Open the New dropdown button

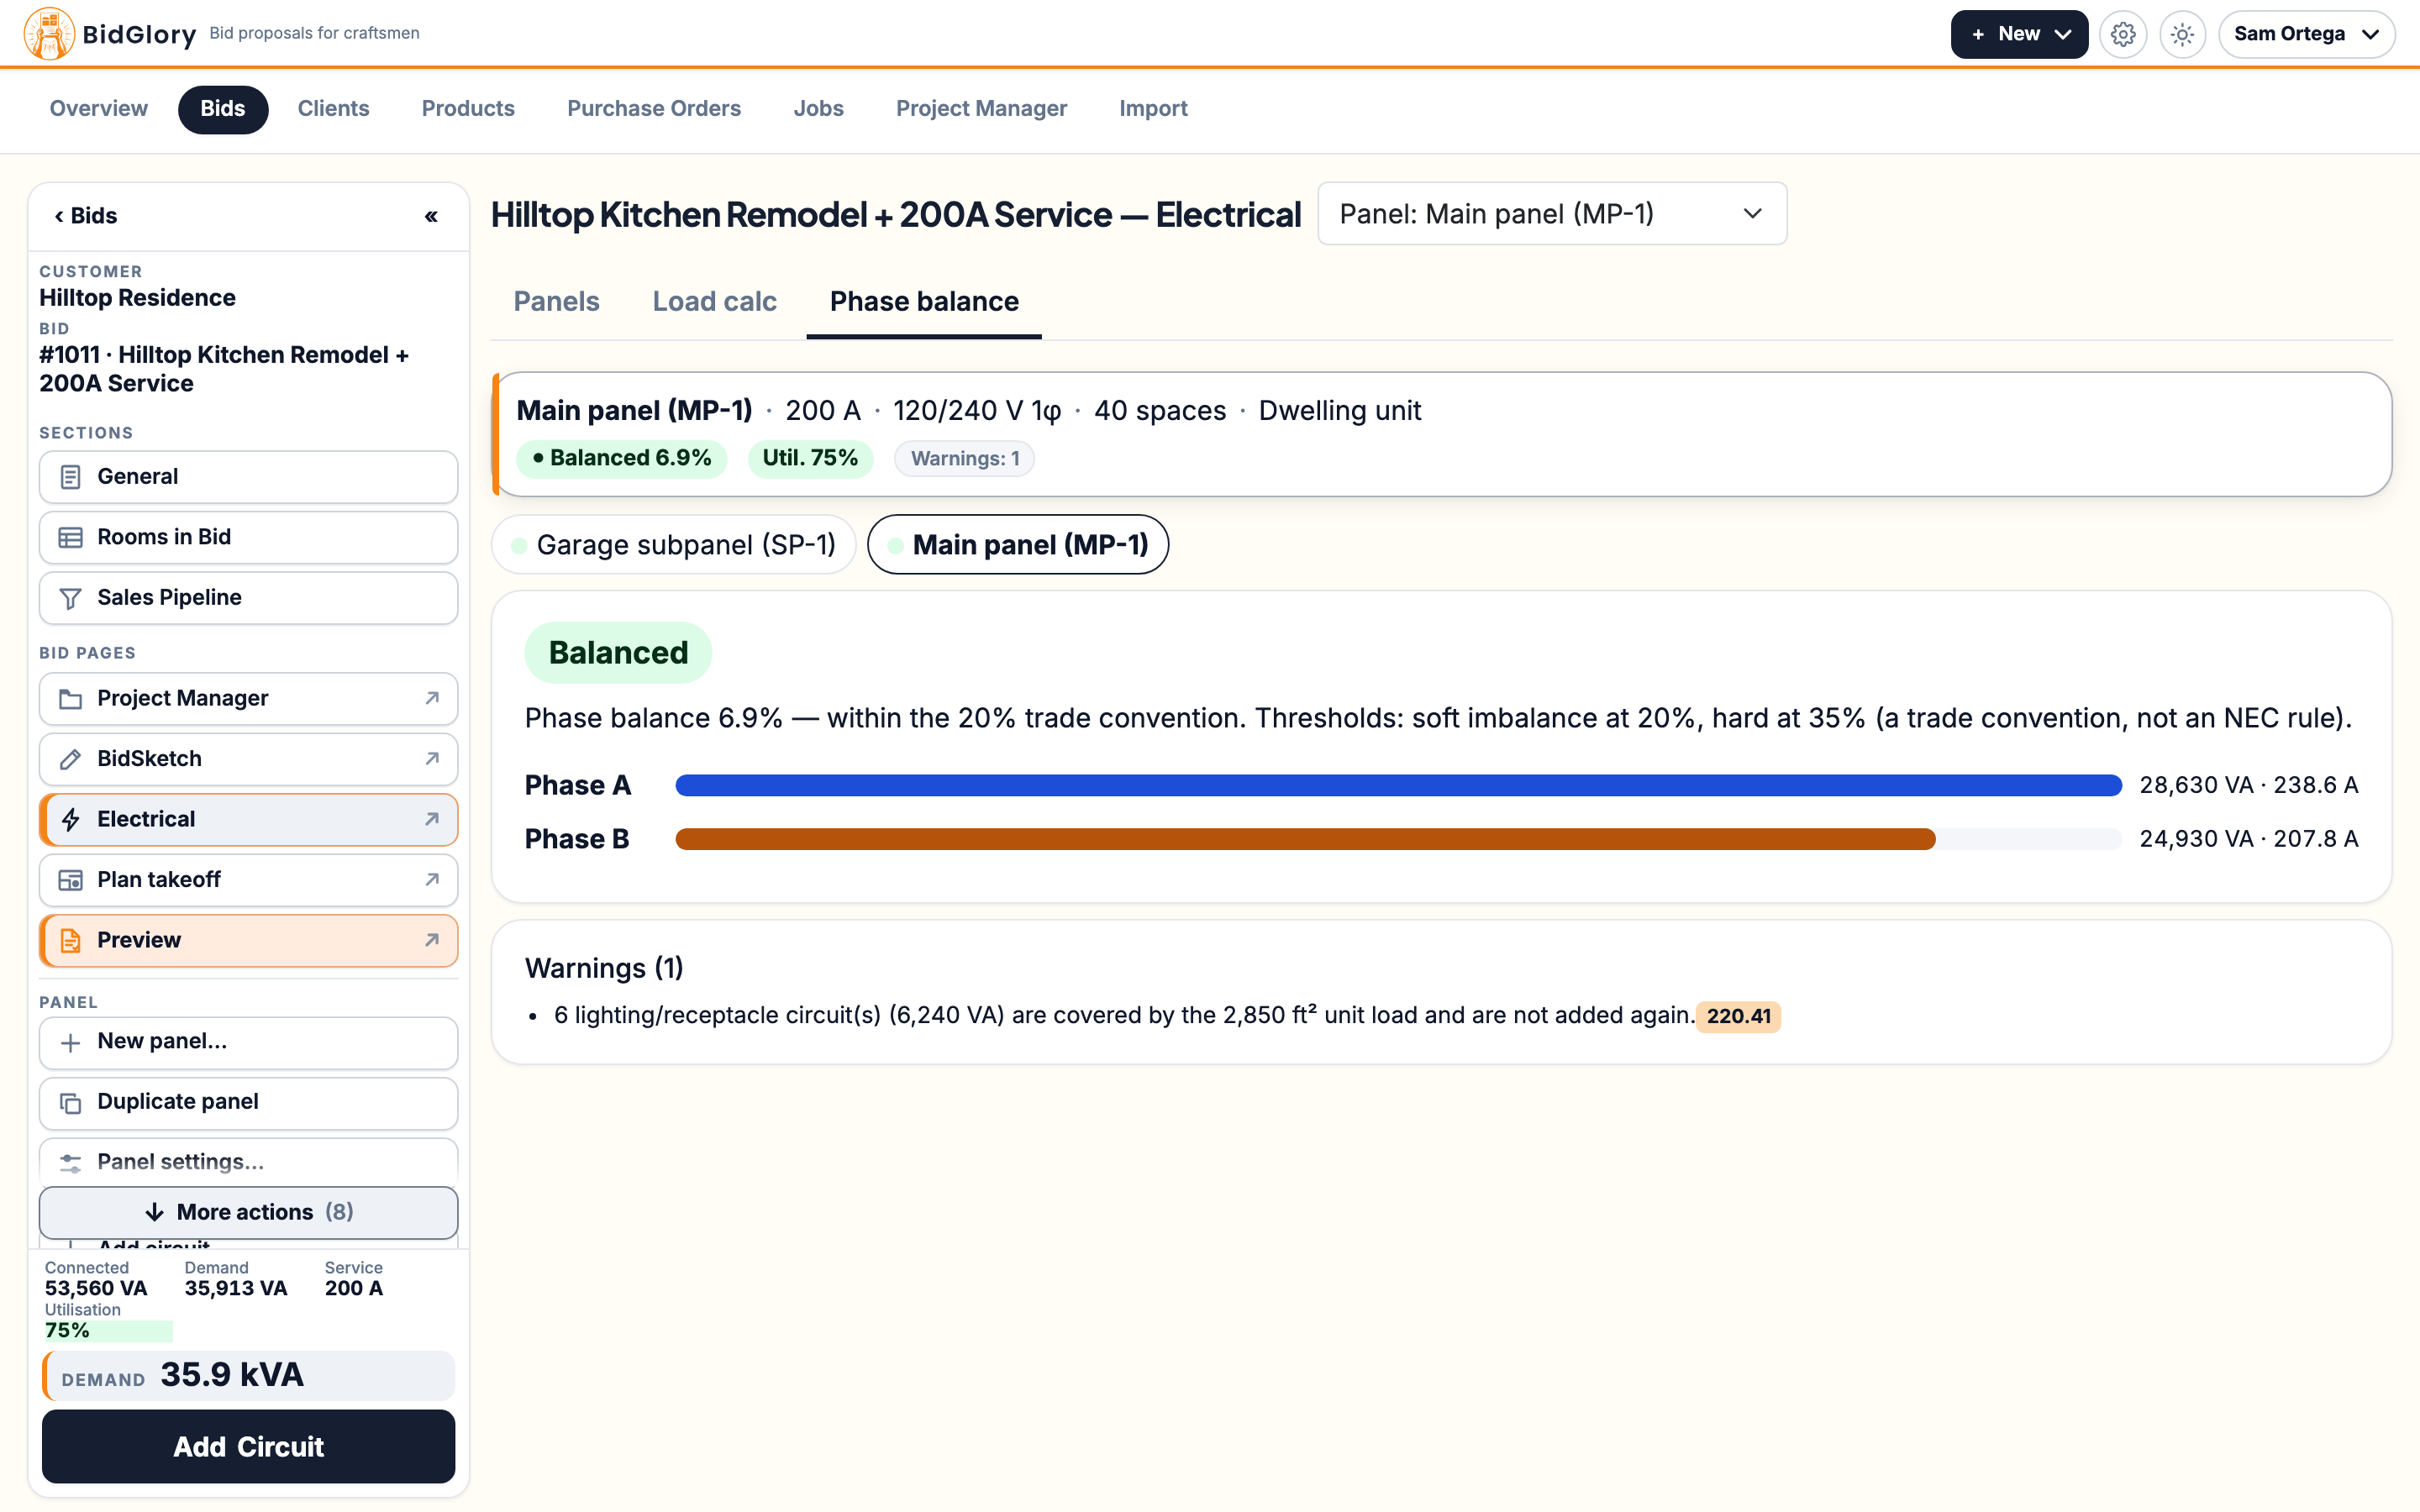click(2018, 34)
